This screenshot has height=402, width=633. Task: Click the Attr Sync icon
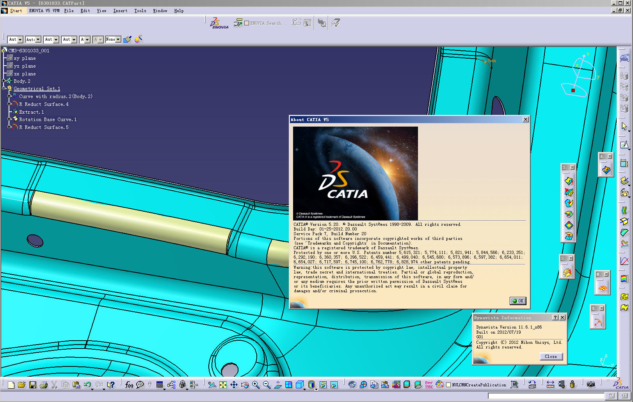[429, 385]
